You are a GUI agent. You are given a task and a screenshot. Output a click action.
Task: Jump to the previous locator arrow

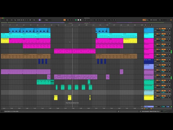pos(145,27)
